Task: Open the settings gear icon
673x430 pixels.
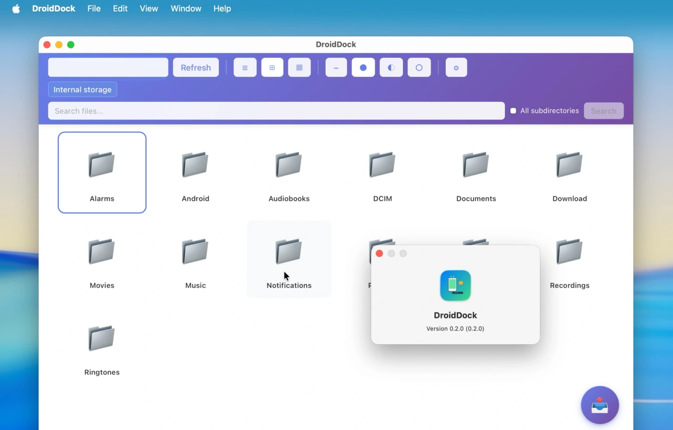Action: (456, 67)
